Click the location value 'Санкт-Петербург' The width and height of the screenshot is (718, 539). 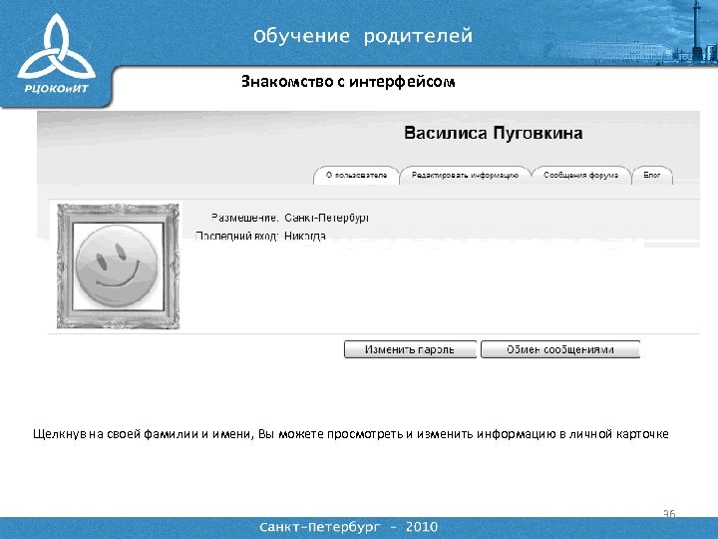point(326,218)
